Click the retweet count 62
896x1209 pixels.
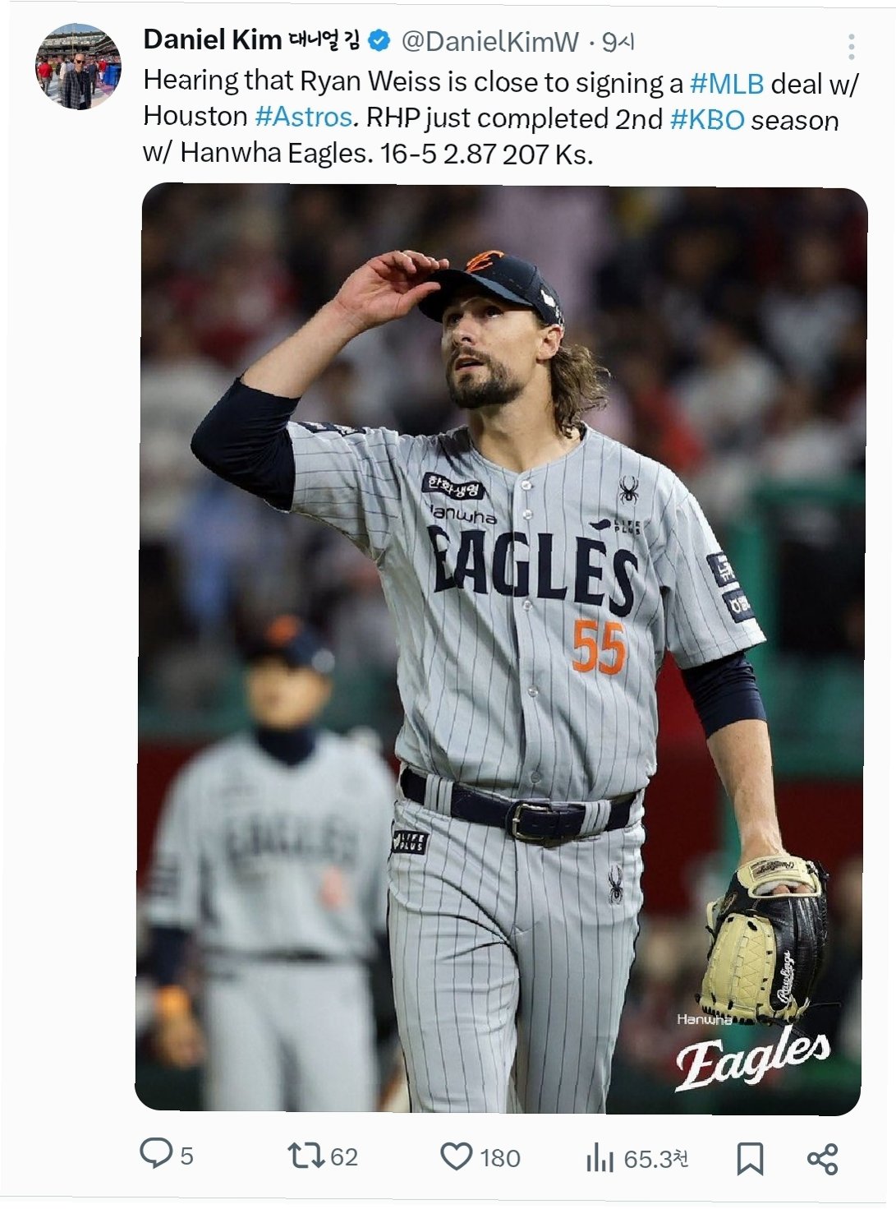click(344, 1157)
